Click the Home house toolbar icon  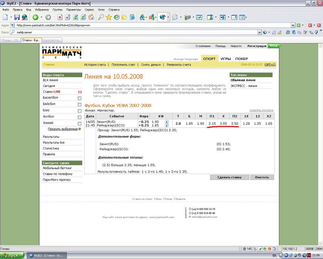91,17
